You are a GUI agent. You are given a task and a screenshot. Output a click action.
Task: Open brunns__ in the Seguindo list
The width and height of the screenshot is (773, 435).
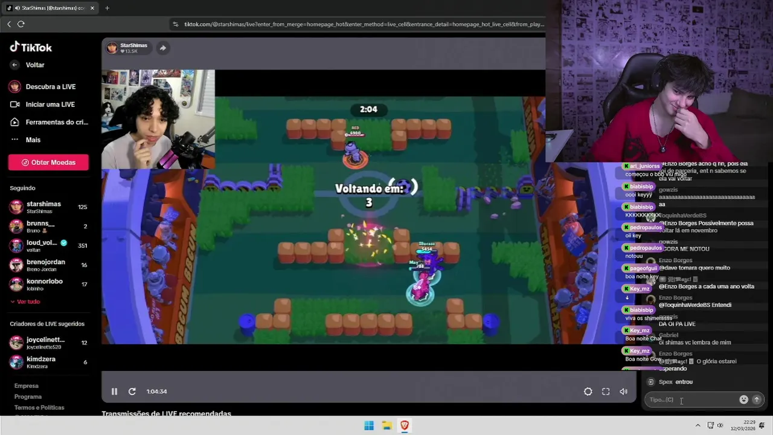point(48,227)
